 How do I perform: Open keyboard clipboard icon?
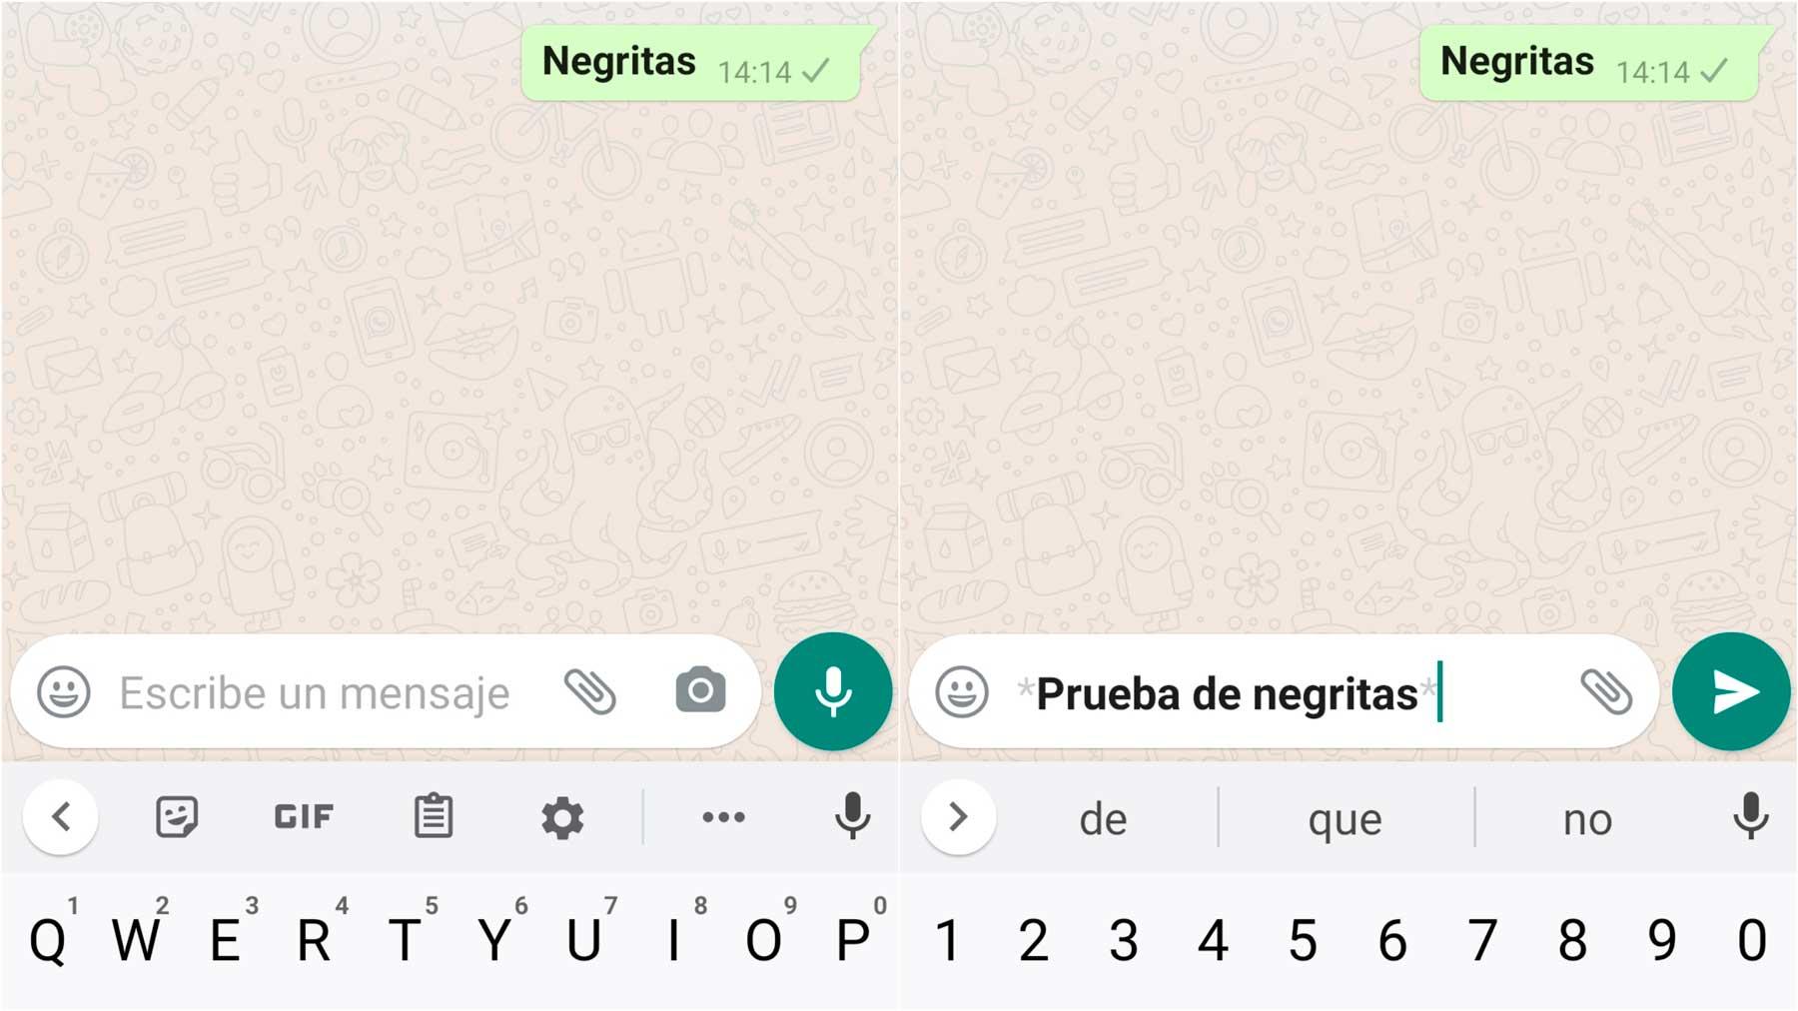click(x=434, y=816)
